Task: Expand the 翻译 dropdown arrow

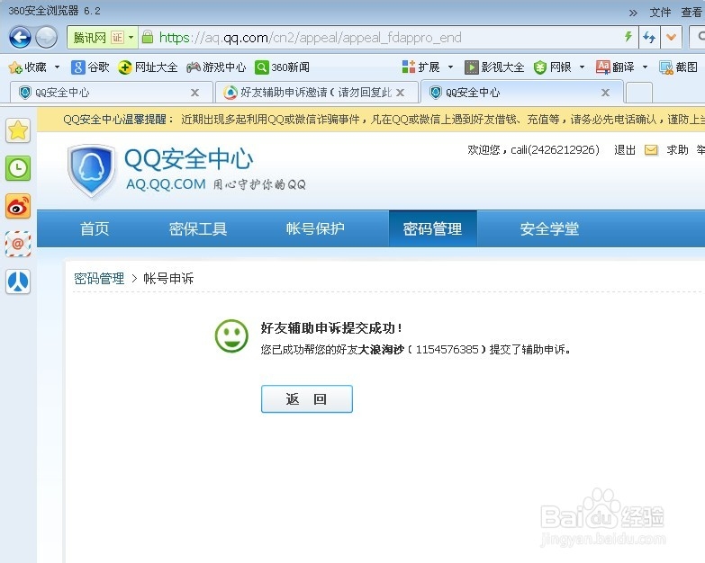Action: (645, 67)
